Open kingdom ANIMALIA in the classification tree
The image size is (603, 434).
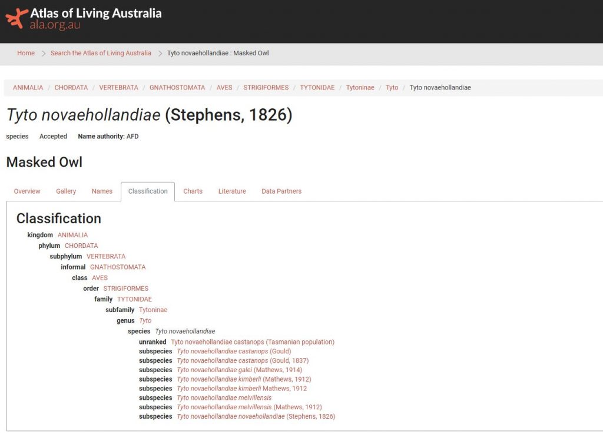(x=72, y=235)
